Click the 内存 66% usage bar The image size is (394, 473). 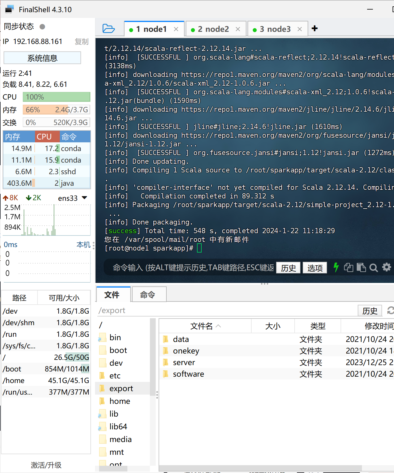click(x=57, y=110)
